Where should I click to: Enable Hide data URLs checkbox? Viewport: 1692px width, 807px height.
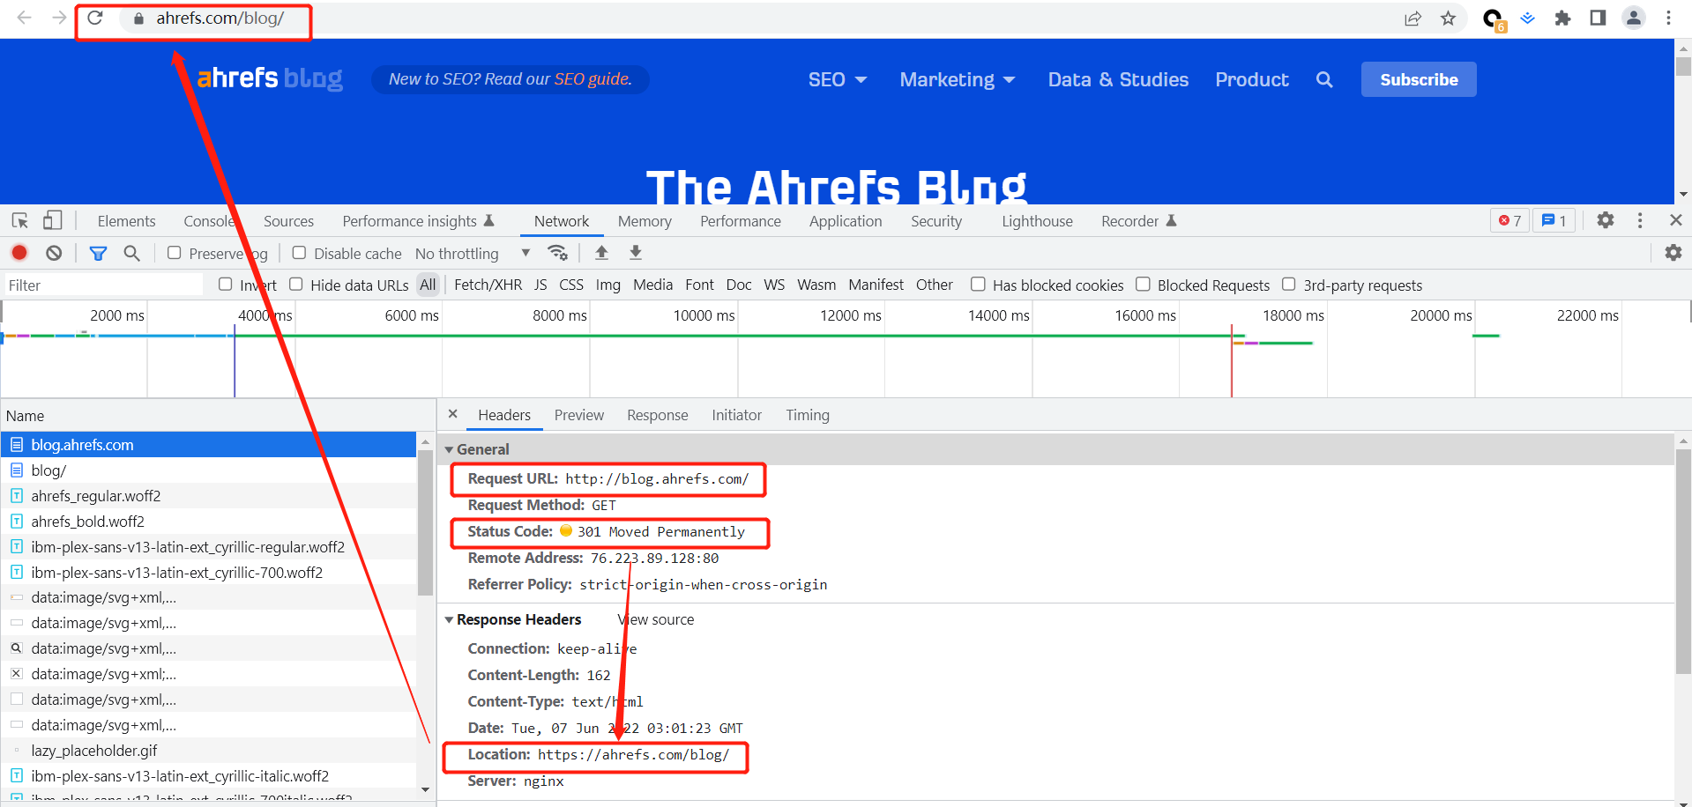[296, 284]
